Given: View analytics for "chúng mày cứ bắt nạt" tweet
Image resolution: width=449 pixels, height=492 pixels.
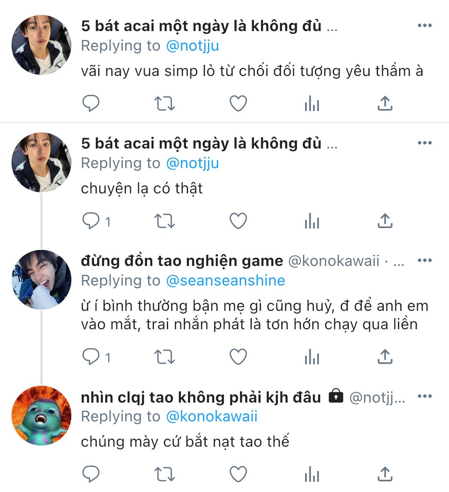Looking at the screenshot, I should [312, 474].
